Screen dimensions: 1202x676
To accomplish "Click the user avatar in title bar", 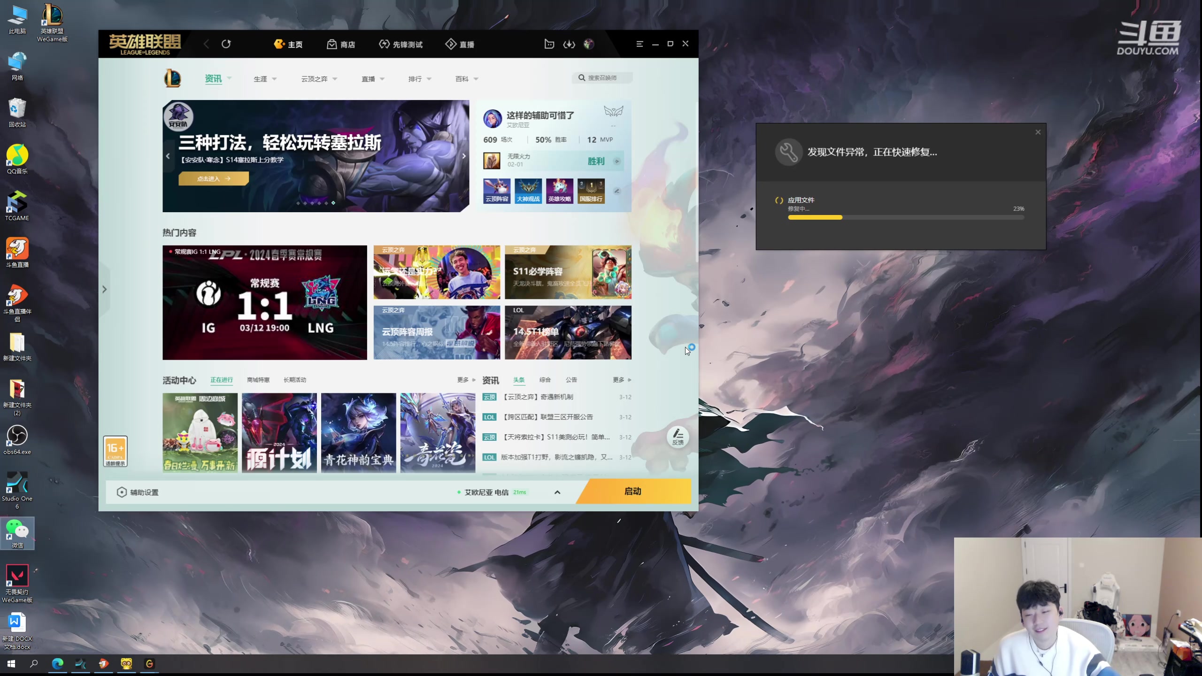I will click(589, 44).
